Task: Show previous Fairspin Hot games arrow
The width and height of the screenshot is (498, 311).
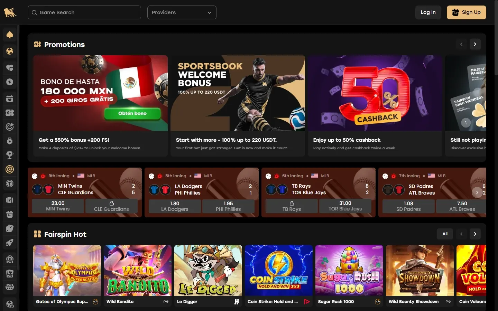Action: coord(461,234)
